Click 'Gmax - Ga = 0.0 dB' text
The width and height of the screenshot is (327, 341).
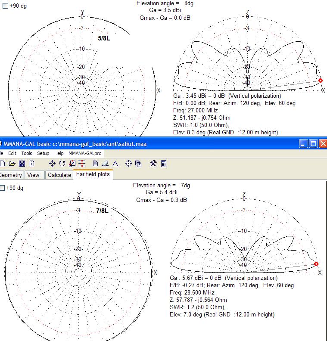[x=165, y=18]
